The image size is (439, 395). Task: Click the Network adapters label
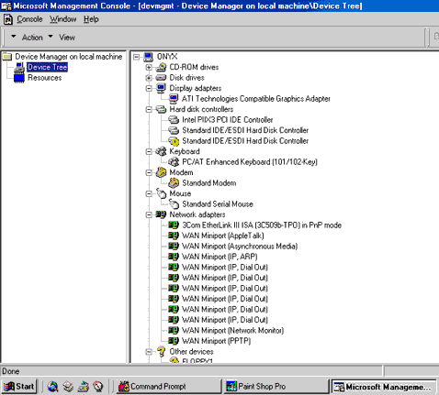point(197,214)
